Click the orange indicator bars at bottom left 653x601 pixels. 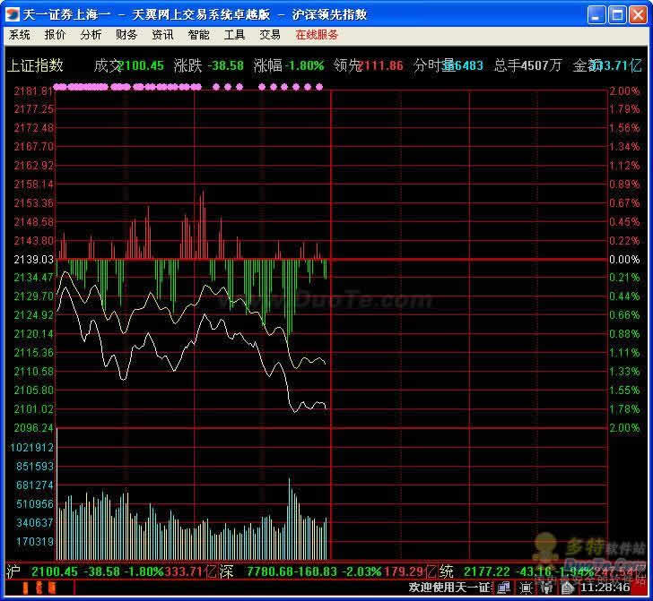39,588
